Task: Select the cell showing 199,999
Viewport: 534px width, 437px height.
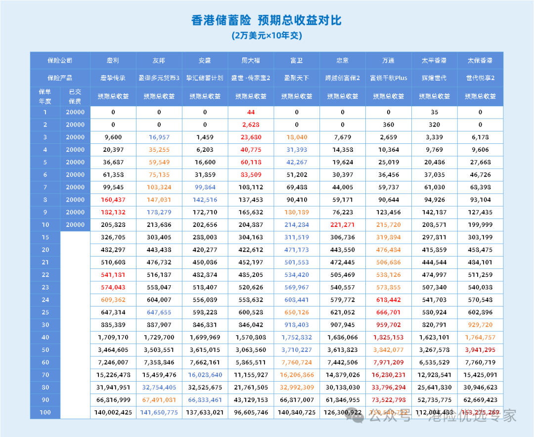Action: (480, 225)
